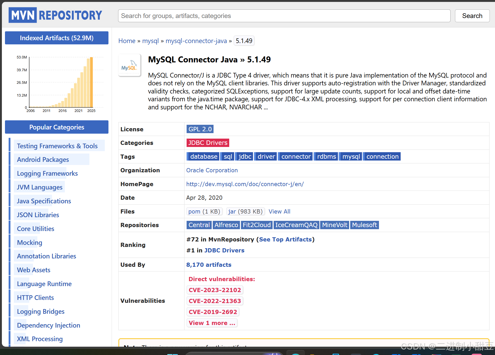Image resolution: width=495 pixels, height=355 pixels.
Task: Select the connection tag
Action: point(382,157)
